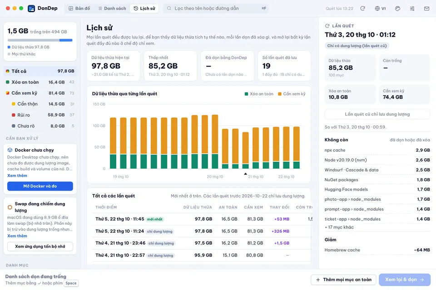
Task: Click the THAY ĐỔI column header
Action: [279, 207]
